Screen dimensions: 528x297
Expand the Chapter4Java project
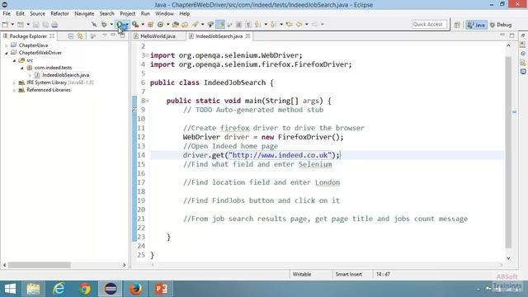tap(7, 45)
